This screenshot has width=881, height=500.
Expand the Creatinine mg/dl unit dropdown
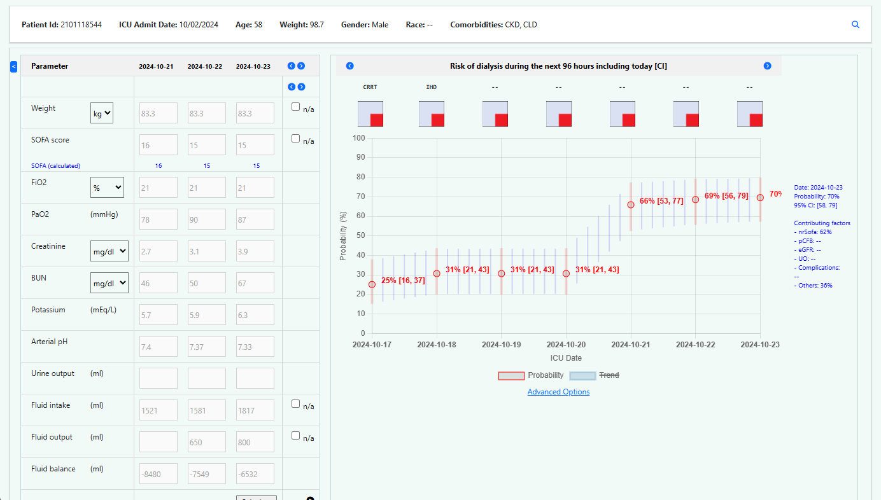click(109, 251)
